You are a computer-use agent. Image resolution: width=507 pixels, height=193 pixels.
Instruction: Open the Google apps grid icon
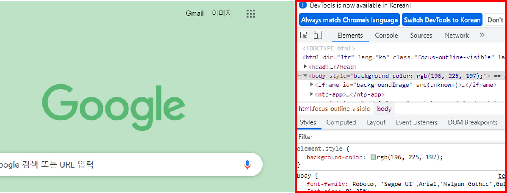(251, 14)
